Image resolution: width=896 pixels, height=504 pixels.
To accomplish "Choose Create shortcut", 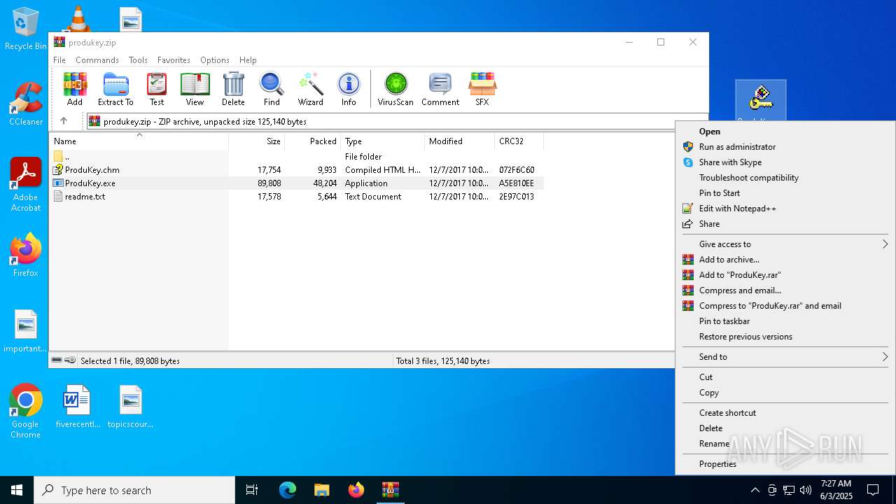I will tap(785, 413).
